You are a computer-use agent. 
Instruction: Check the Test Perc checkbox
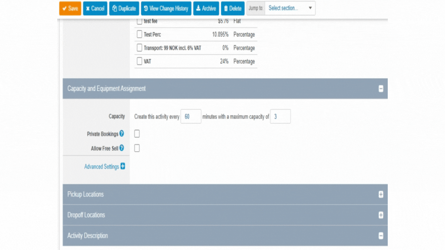tap(139, 34)
